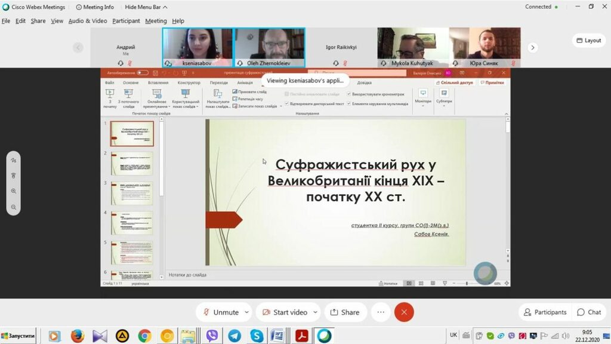611x344 pixels.
Task: Toggle Відтворювати дикторський текст checkbox
Action: [287, 103]
